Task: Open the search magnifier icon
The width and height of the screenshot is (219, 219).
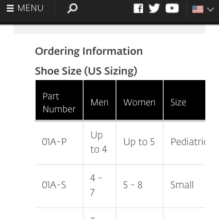Action: [72, 8]
